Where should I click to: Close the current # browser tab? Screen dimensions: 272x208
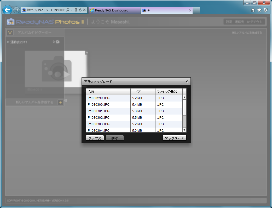(x=190, y=10)
